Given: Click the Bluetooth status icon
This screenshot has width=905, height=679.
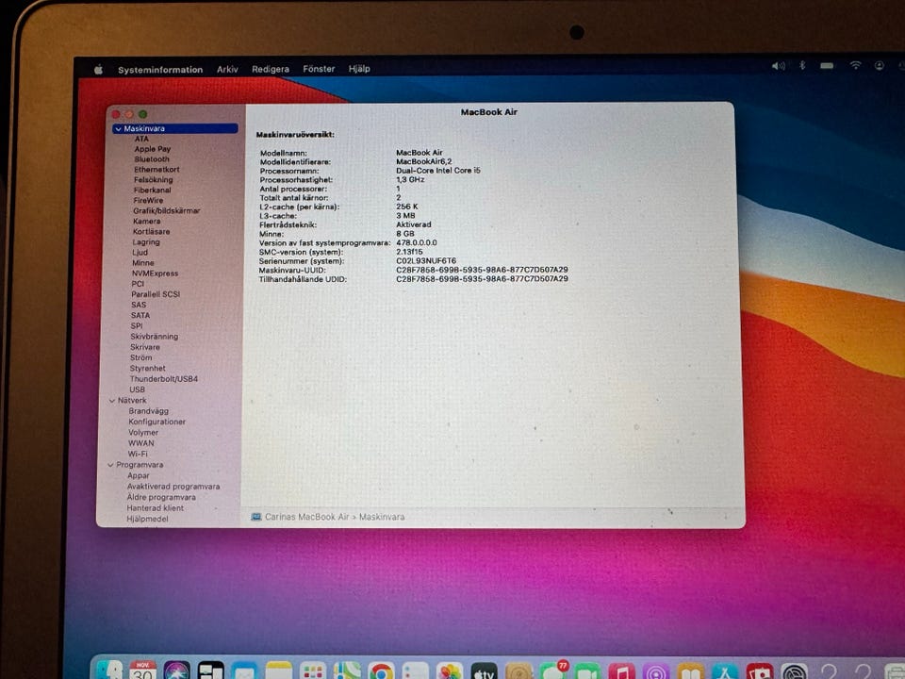Looking at the screenshot, I should pyautogui.click(x=803, y=66).
